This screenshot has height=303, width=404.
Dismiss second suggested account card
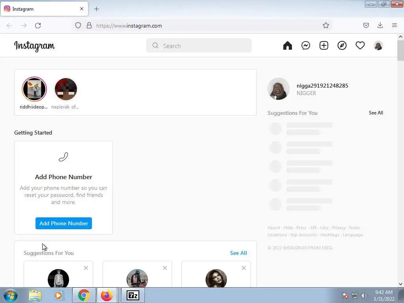click(165, 268)
